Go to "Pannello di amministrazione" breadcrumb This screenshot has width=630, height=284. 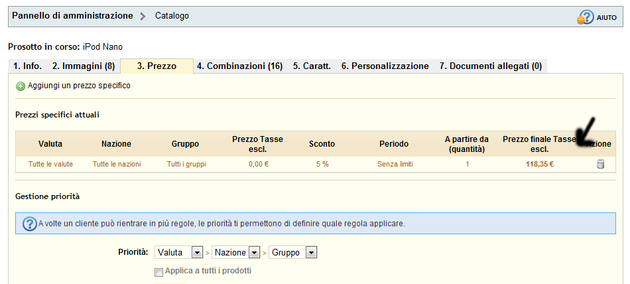(72, 16)
